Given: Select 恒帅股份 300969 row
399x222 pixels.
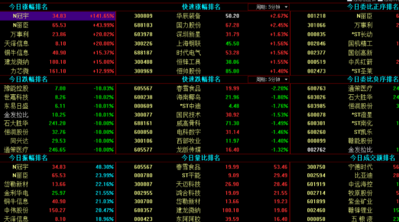Looking at the screenshot, I should click(203, 71).
